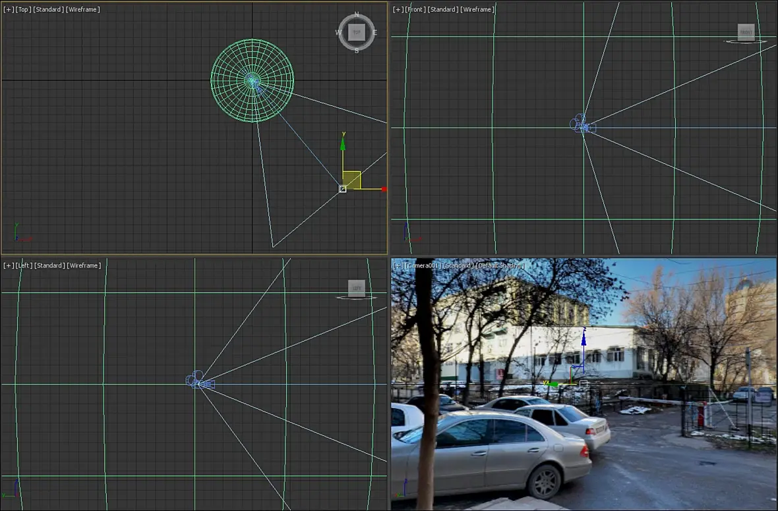Click the [Left] viewport label
The image size is (778, 511).
pyautogui.click(x=24, y=265)
